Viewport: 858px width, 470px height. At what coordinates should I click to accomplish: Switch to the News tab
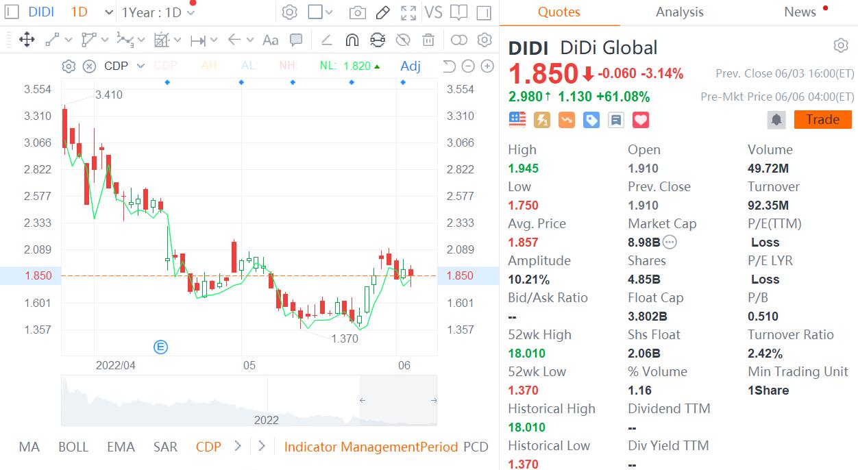click(800, 12)
